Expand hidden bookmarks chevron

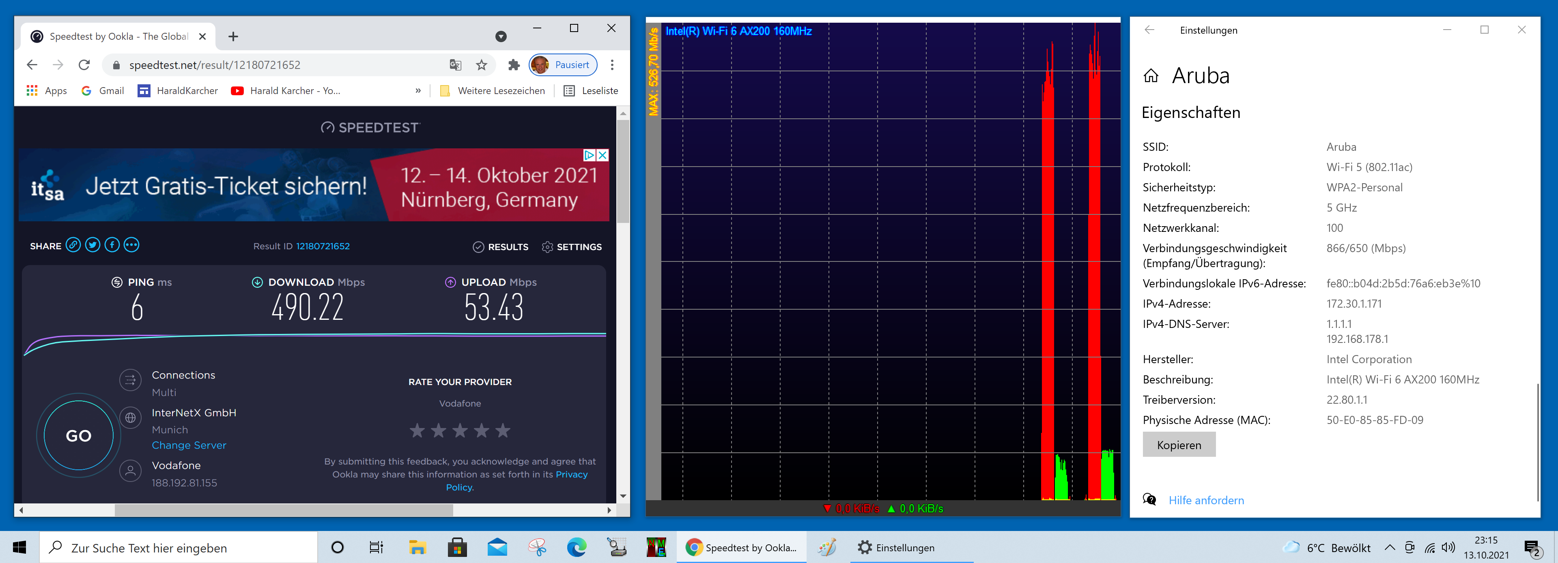click(418, 91)
